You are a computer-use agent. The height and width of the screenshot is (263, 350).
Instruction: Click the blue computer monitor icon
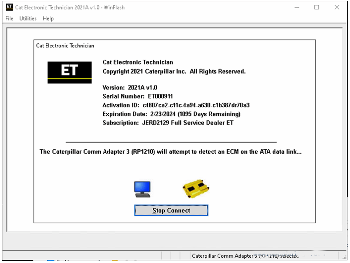pos(143,190)
